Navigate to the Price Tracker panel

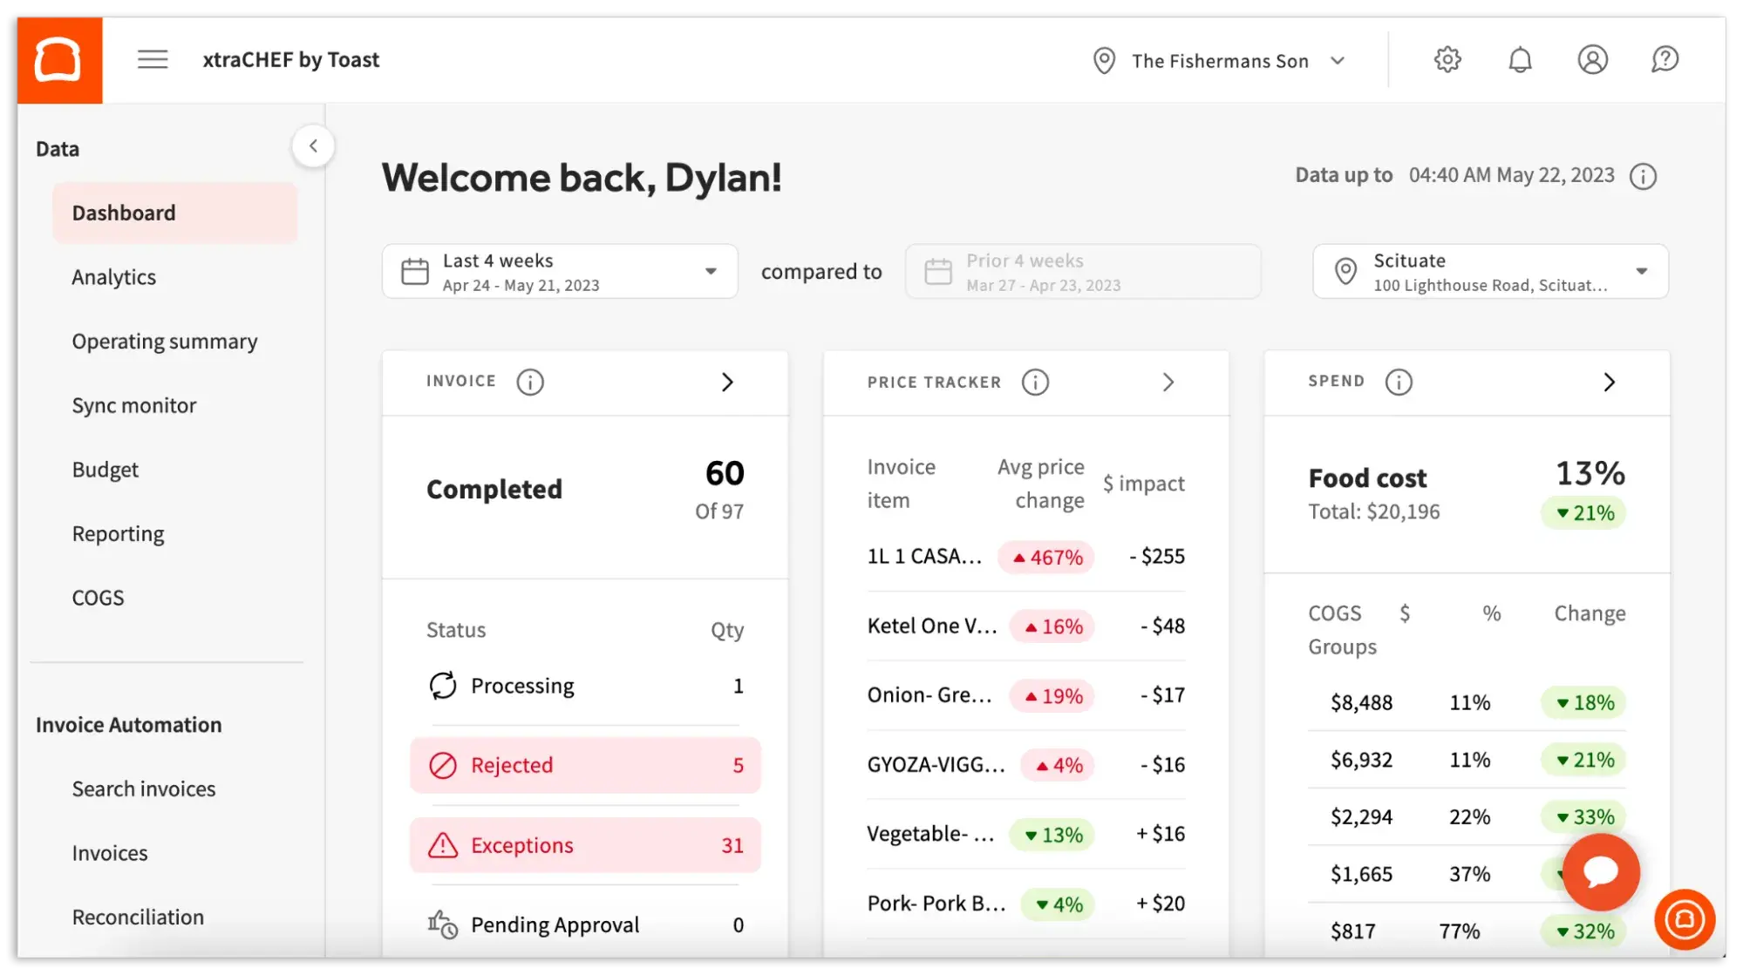click(1168, 382)
